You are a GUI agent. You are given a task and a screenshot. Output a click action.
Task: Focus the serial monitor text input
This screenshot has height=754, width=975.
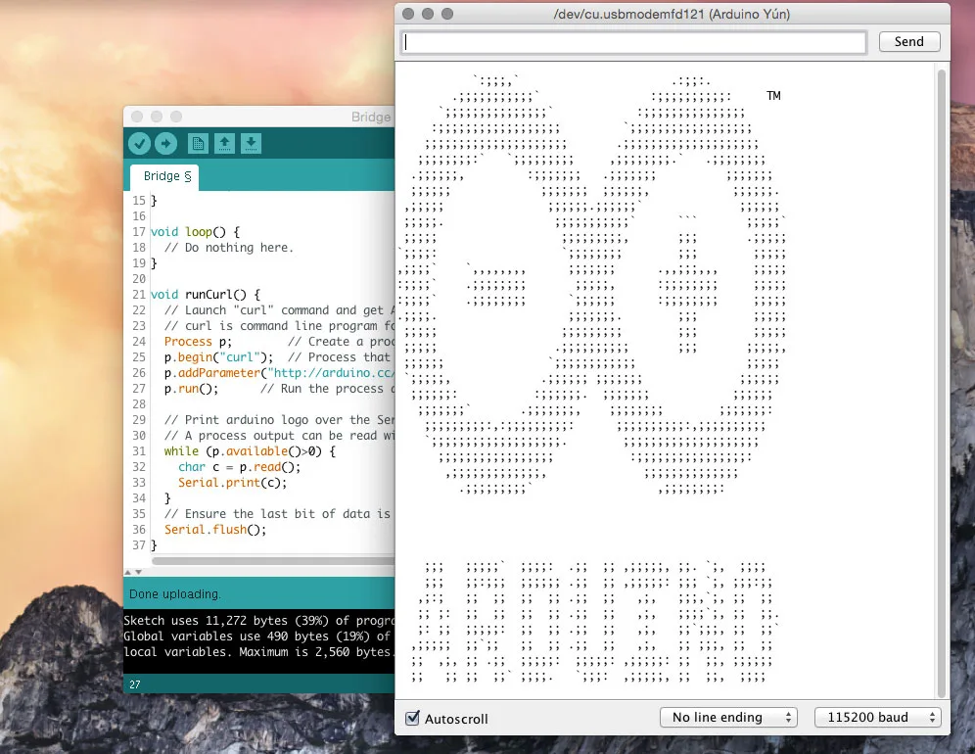[x=634, y=43]
